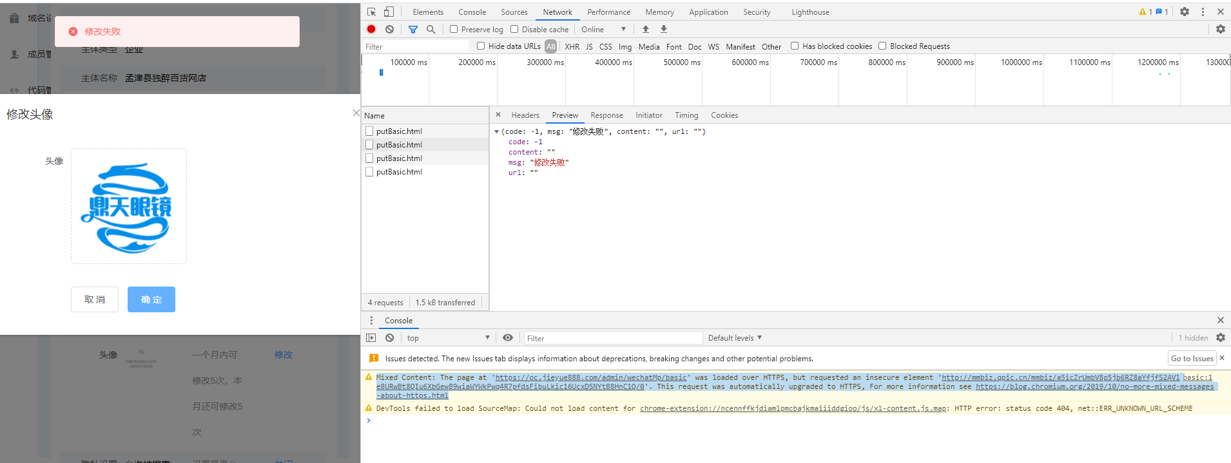
Task: Open network settings gear icon
Action: (1220, 29)
